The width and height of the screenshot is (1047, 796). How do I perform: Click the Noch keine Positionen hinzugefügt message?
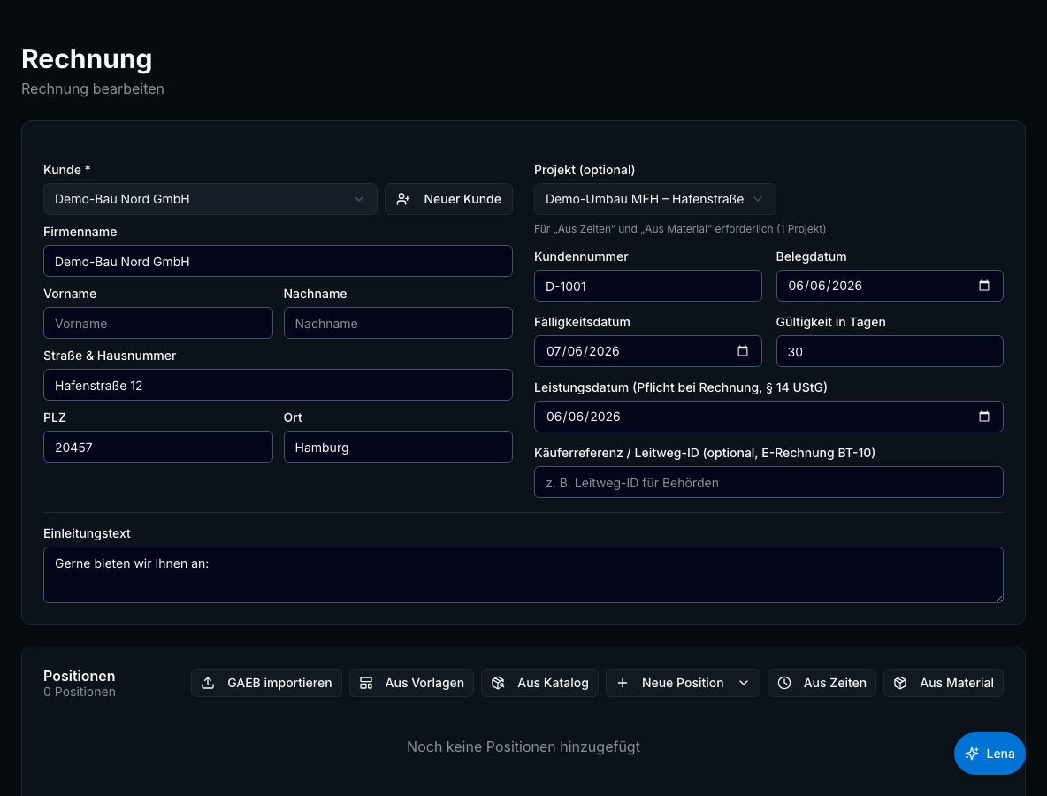523,746
